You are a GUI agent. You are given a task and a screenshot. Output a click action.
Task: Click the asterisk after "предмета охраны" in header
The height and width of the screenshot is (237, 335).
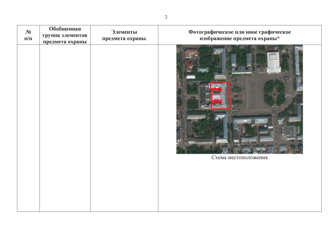click(278, 39)
